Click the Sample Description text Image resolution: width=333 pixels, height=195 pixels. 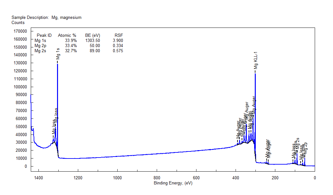tap(46, 18)
